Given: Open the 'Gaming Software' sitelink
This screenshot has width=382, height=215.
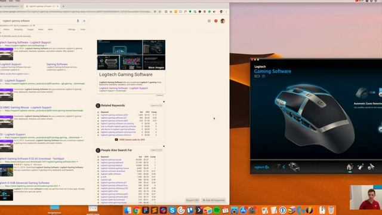Looking at the screenshot, I should click(x=57, y=64).
